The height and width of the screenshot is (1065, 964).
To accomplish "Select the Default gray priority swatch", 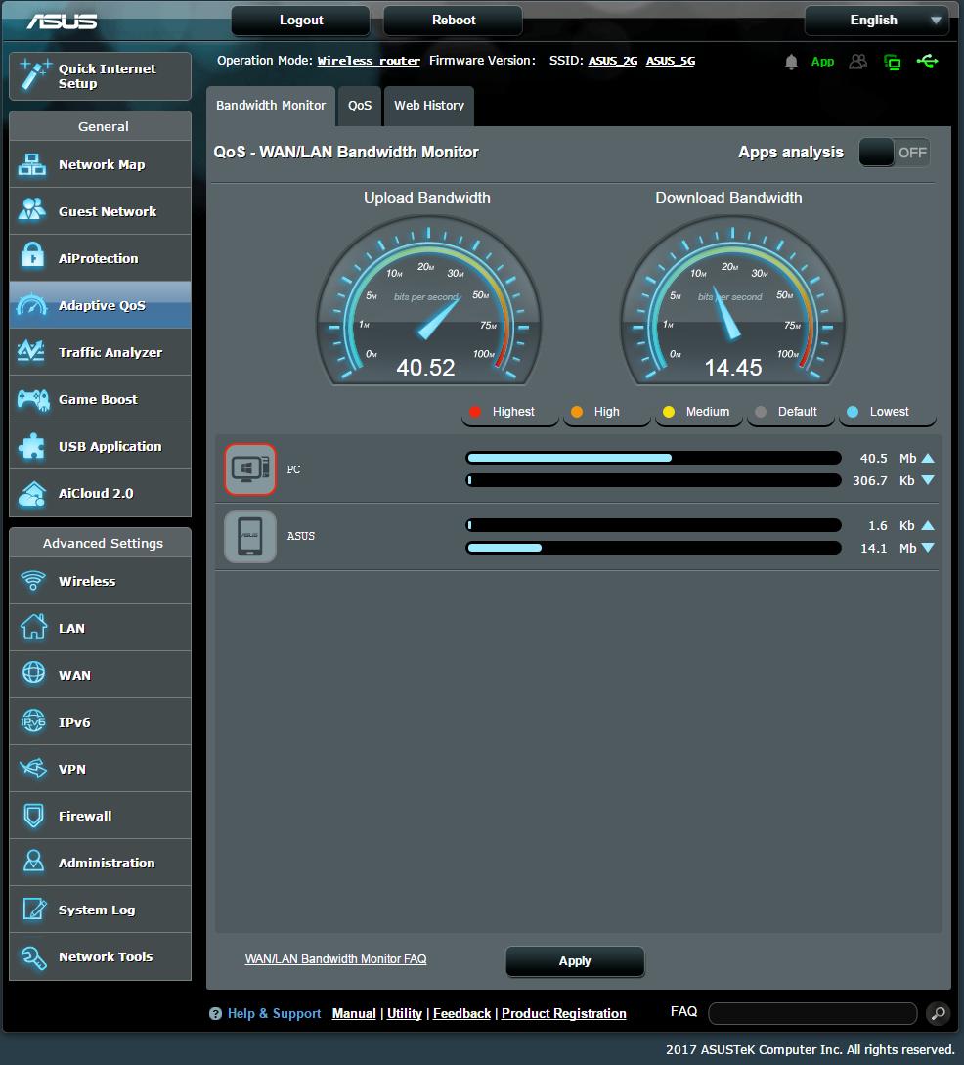I will (x=761, y=412).
